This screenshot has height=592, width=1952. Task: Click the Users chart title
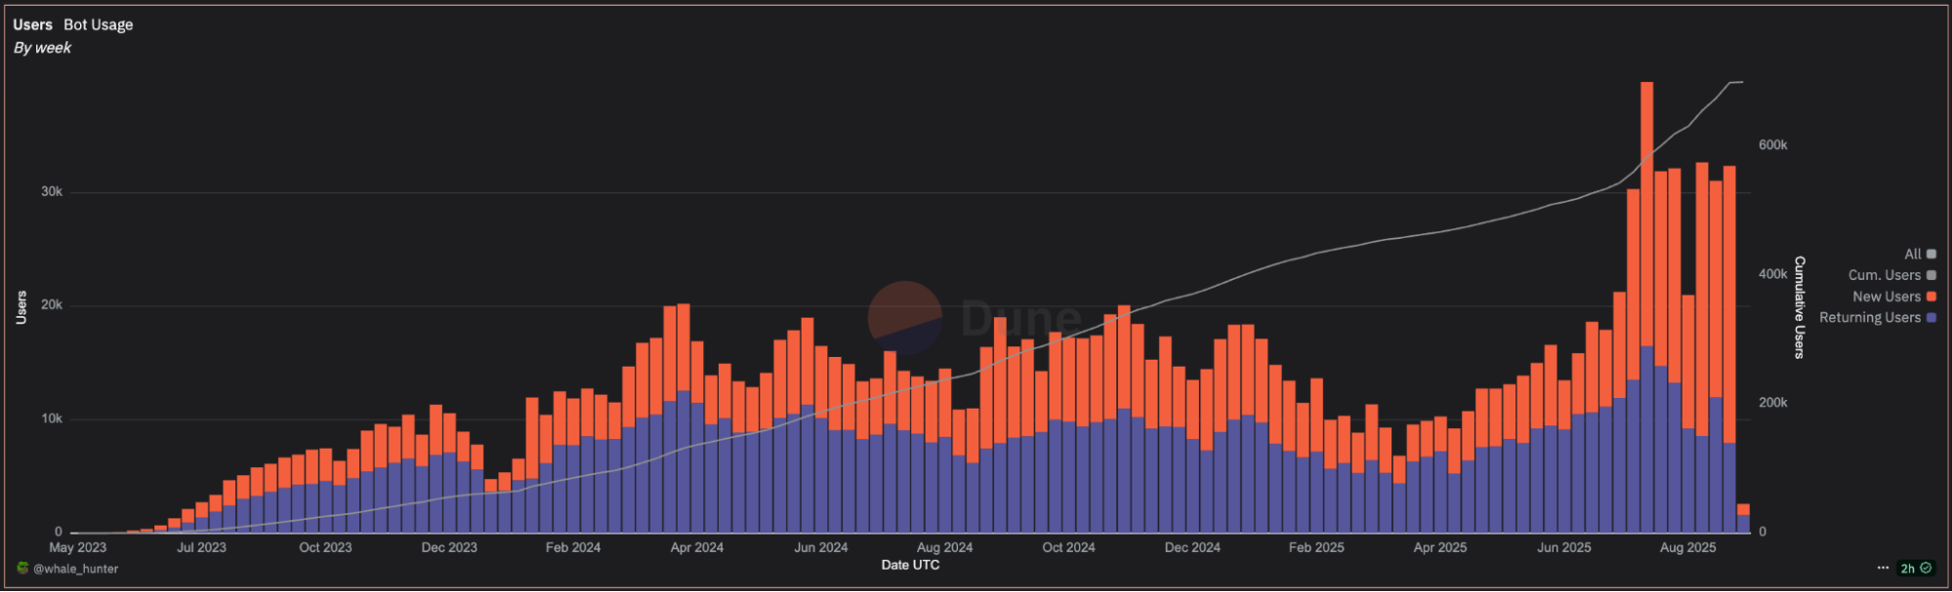32,24
